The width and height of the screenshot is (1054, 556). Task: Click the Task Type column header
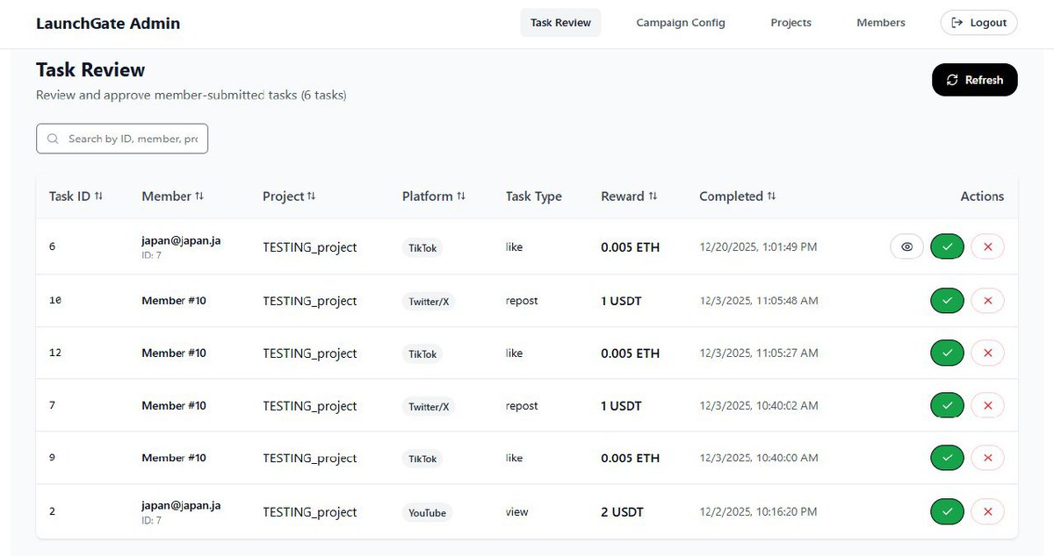534,196
